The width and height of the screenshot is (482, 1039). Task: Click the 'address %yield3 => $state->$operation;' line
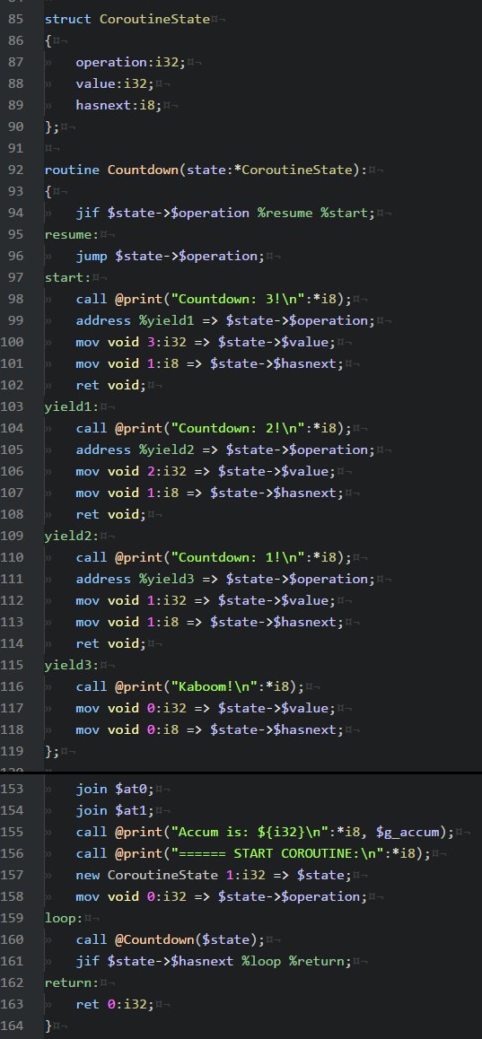point(225,579)
